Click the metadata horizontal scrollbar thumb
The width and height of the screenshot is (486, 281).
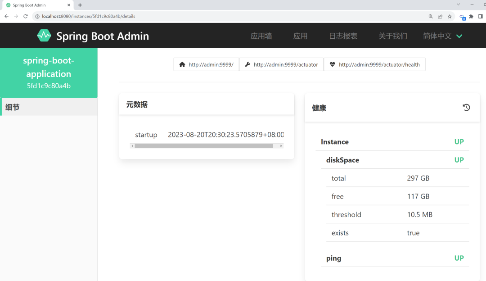pos(204,146)
